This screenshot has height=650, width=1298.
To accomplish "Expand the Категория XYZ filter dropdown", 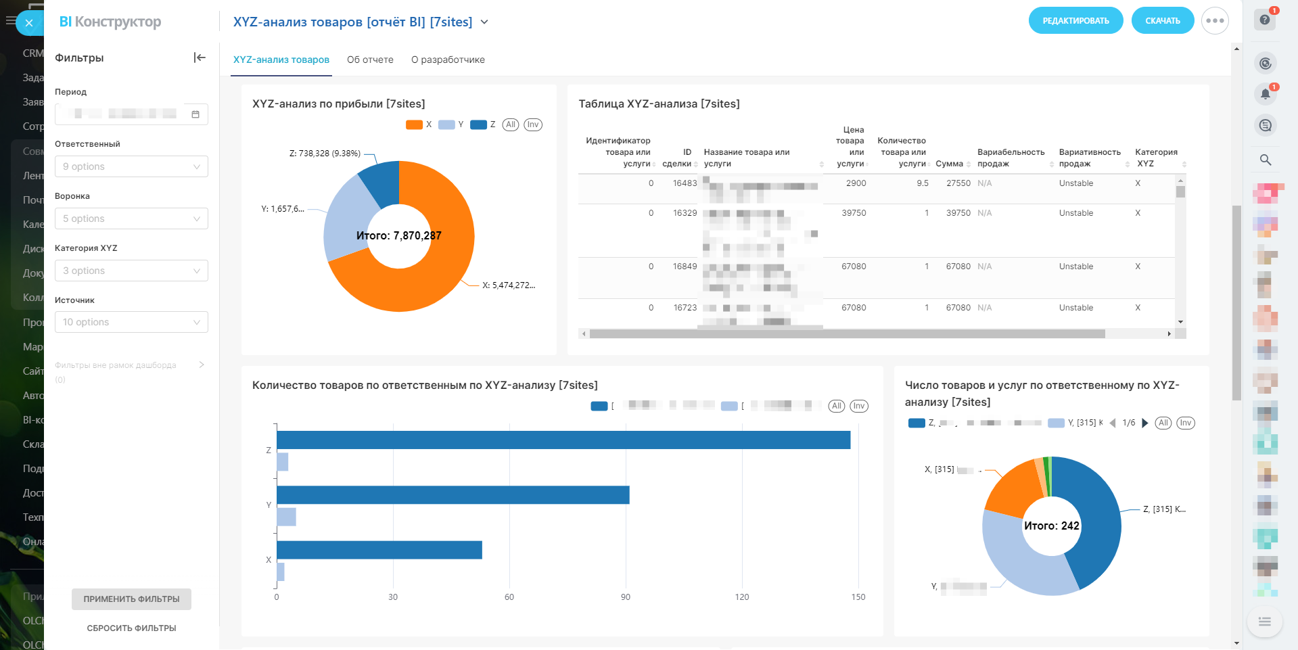I will 131,271.
